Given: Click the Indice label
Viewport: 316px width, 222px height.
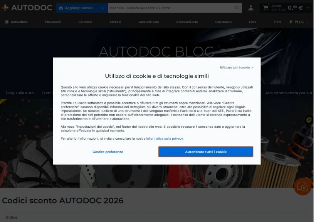Looking at the screenshot, I should [12, 217].
